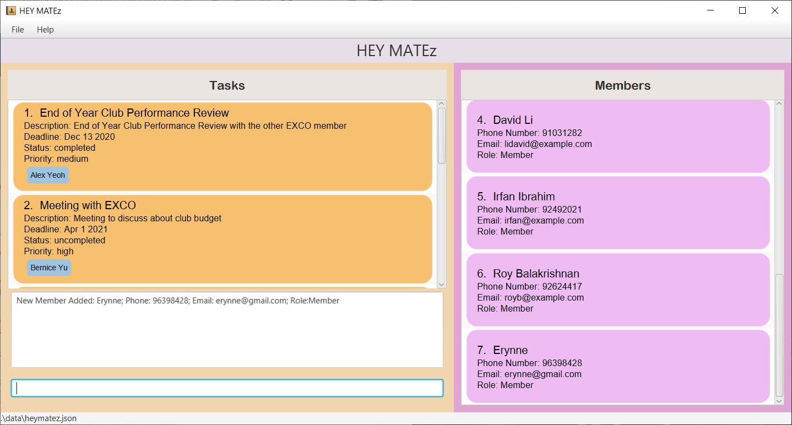Click the 'Status: uncompleted' line
This screenshot has width=792, height=425.
pyautogui.click(x=64, y=240)
